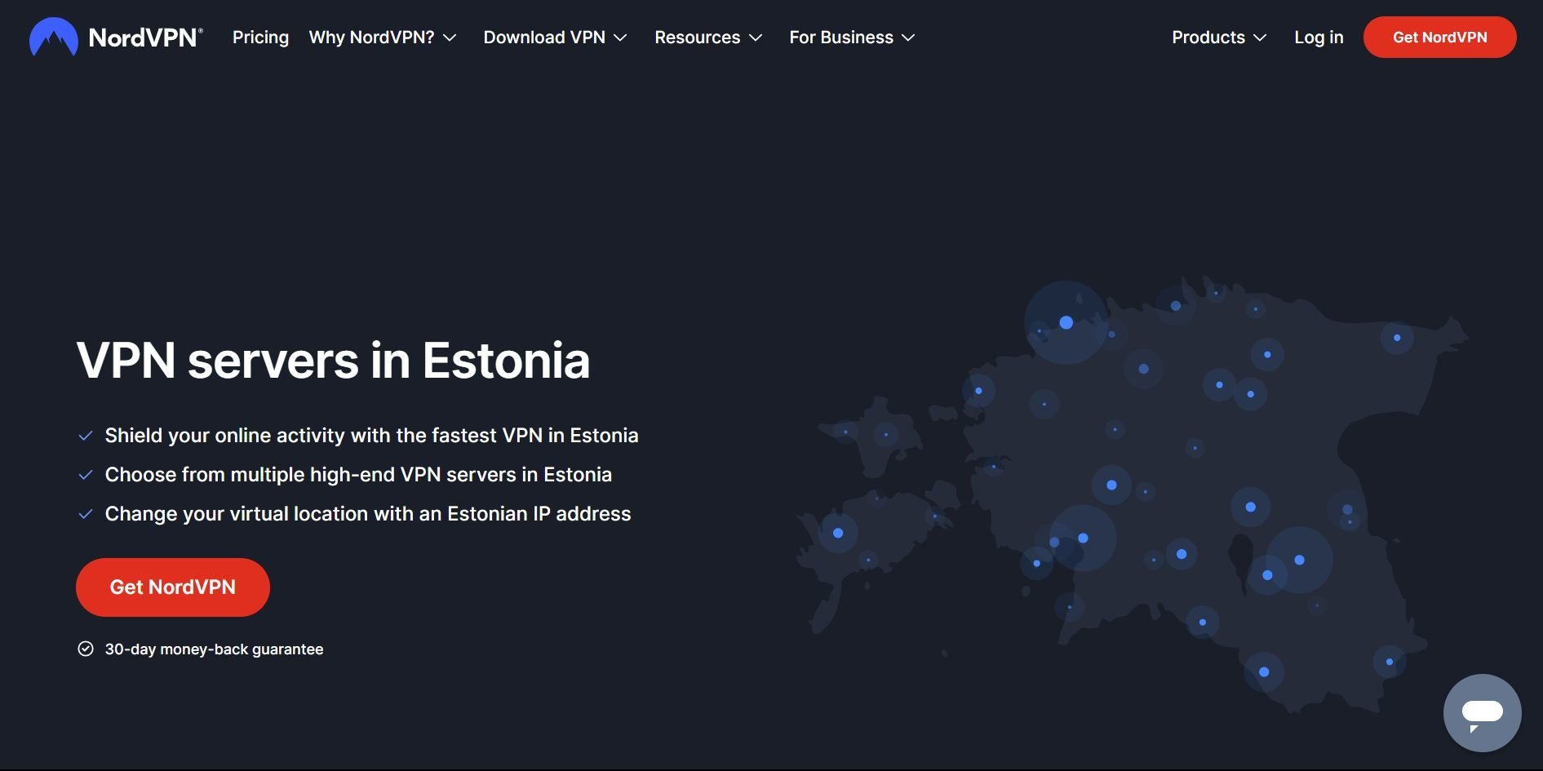Expand the chevron next to Why NordVPN?
The image size is (1543, 771).
pos(450,38)
